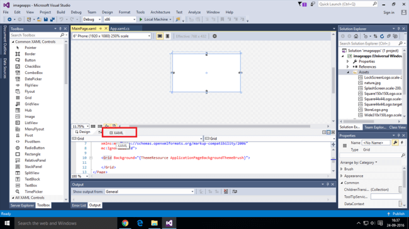Select the RadioButton control in Toolbox

click(35, 148)
